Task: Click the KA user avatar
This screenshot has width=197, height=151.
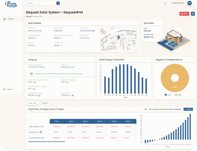Action: [189, 3]
